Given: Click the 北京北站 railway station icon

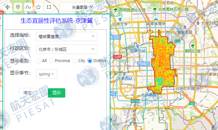Looking at the screenshot, I should tap(138, 46).
